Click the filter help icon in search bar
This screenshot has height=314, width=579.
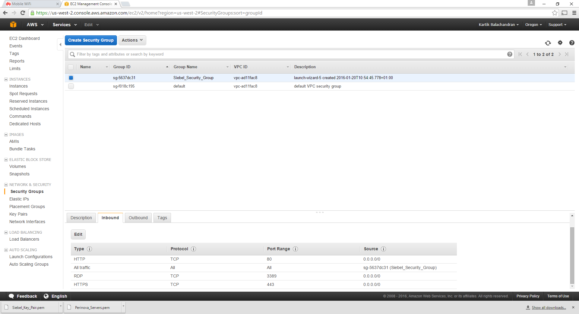tap(510, 54)
